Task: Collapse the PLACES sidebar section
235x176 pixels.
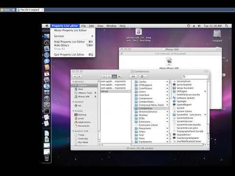Action: [73, 111]
